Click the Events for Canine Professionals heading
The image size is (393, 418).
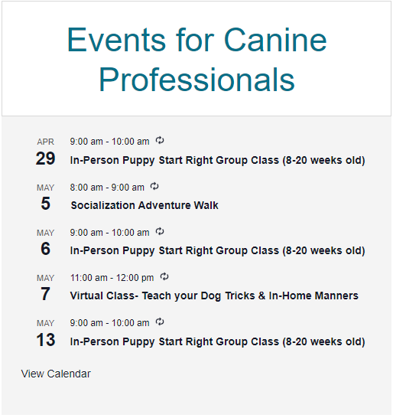[x=196, y=59]
